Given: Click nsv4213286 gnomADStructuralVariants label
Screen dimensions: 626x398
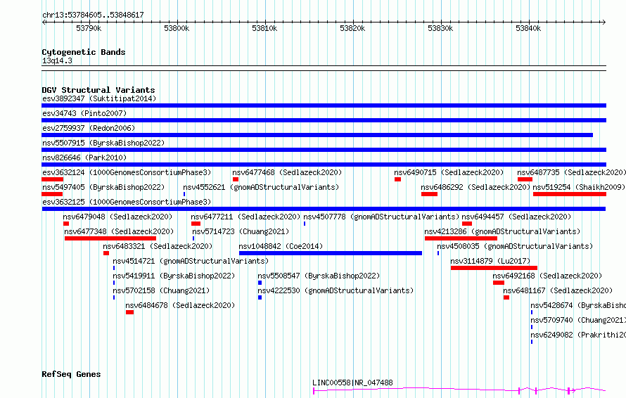Looking at the screenshot, I should 502,231.
